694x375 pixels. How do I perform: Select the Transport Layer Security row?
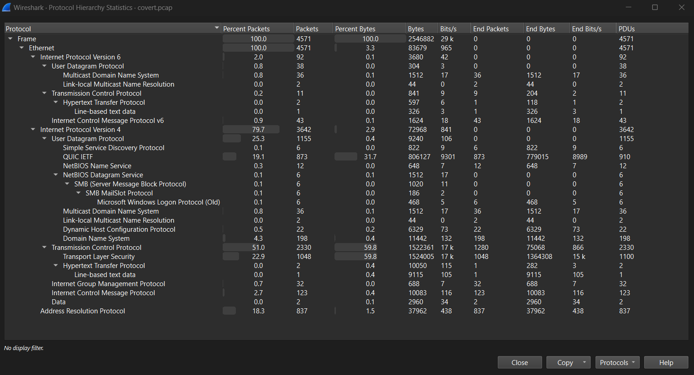click(x=346, y=257)
